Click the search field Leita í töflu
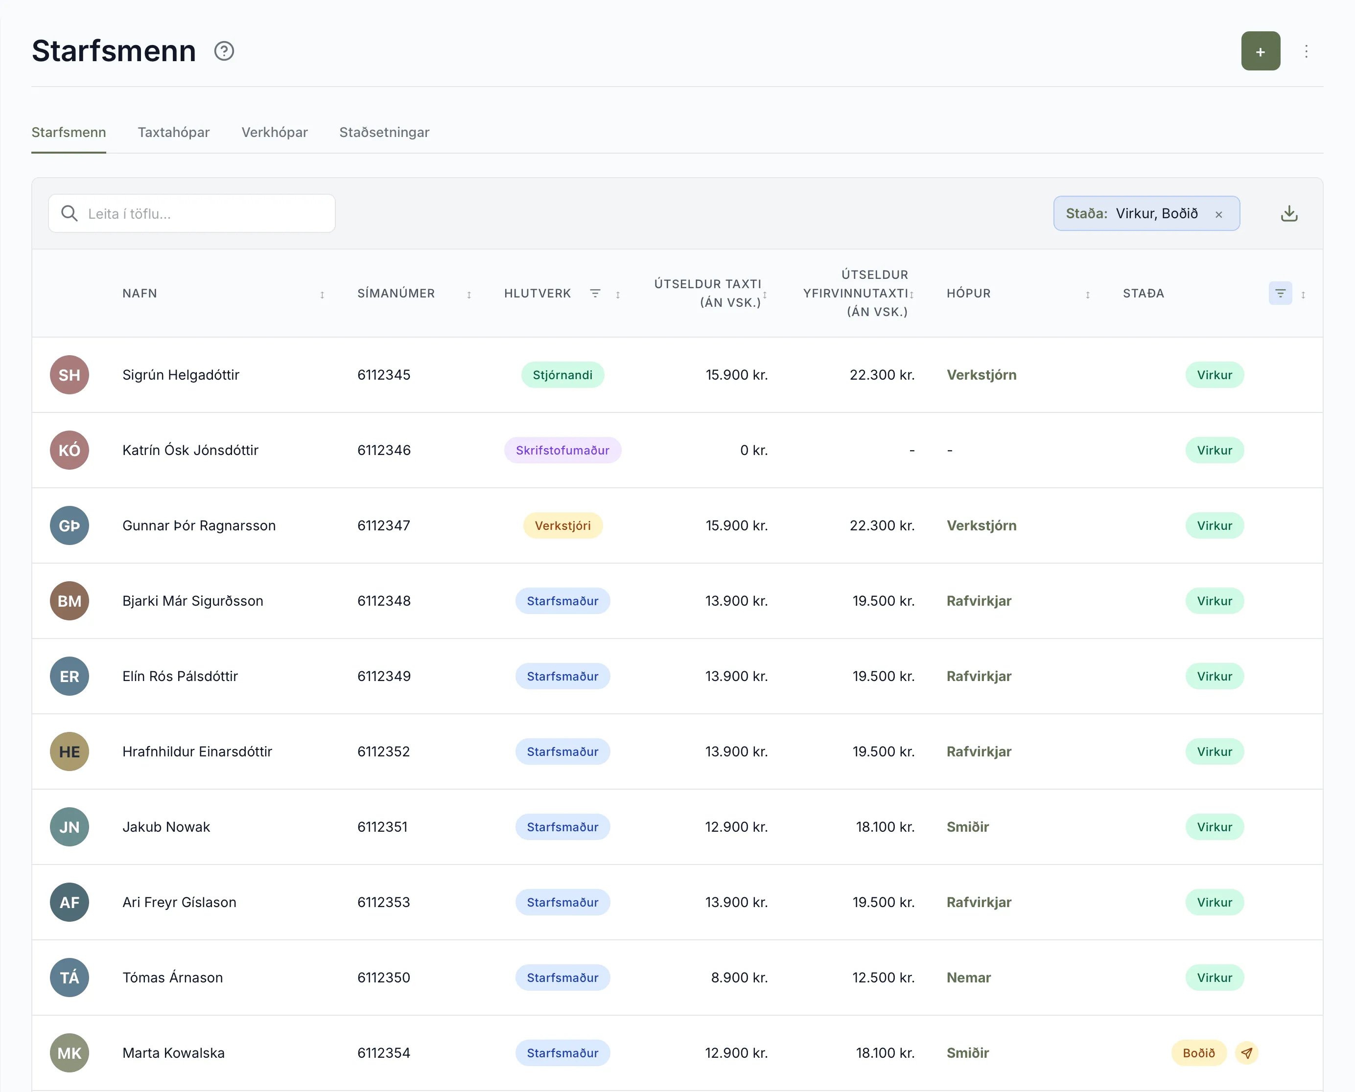The image size is (1355, 1092). [x=192, y=214]
